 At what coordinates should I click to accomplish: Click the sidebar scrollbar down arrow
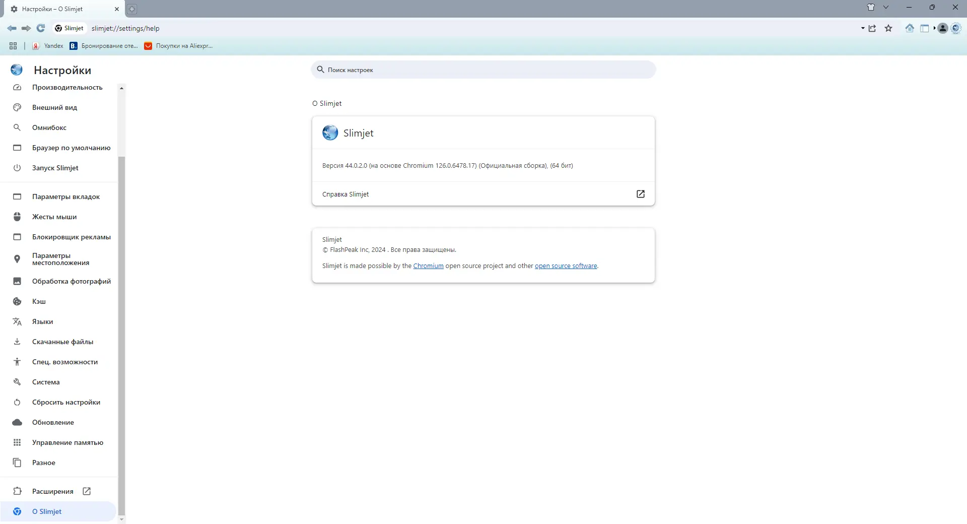121,518
